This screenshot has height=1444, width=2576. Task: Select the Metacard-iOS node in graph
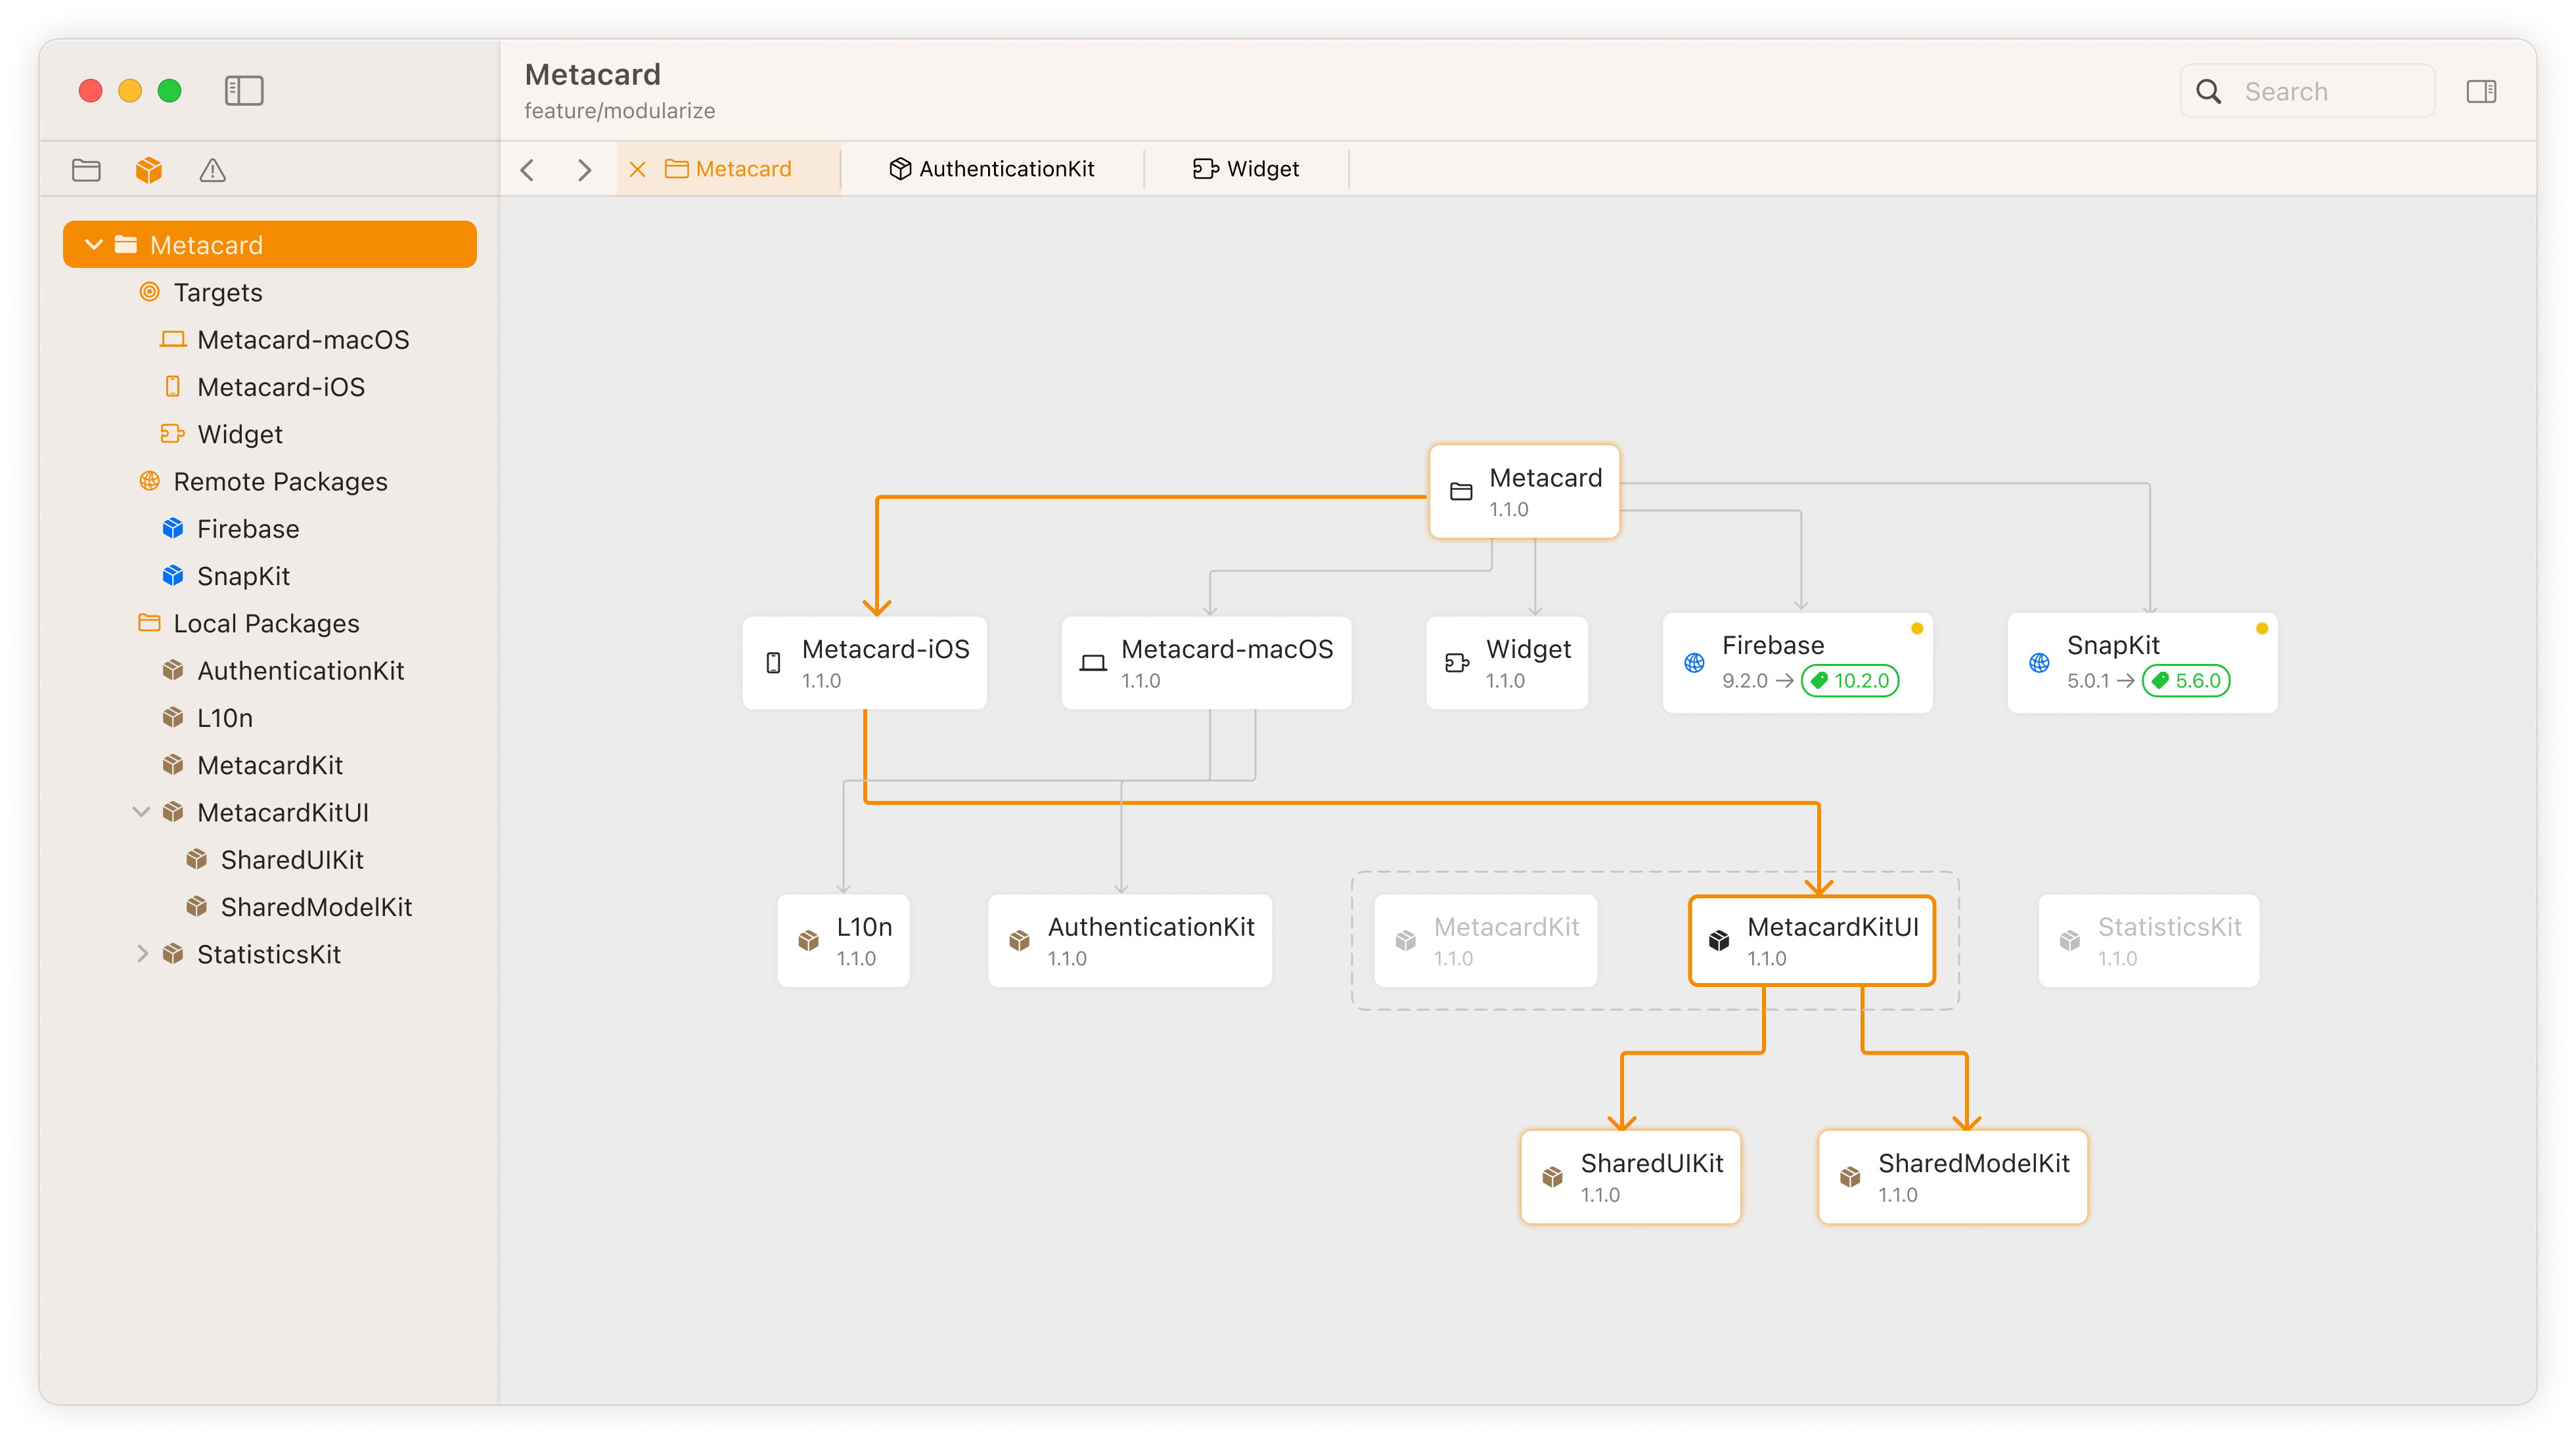tap(864, 663)
